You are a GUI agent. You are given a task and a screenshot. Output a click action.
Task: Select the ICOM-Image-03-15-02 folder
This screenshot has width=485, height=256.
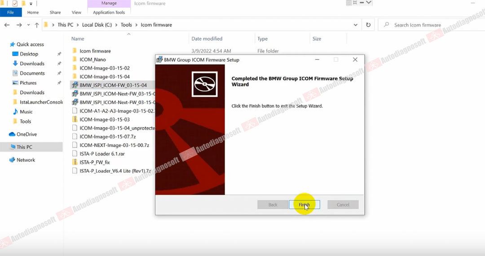pyautogui.click(x=105, y=68)
